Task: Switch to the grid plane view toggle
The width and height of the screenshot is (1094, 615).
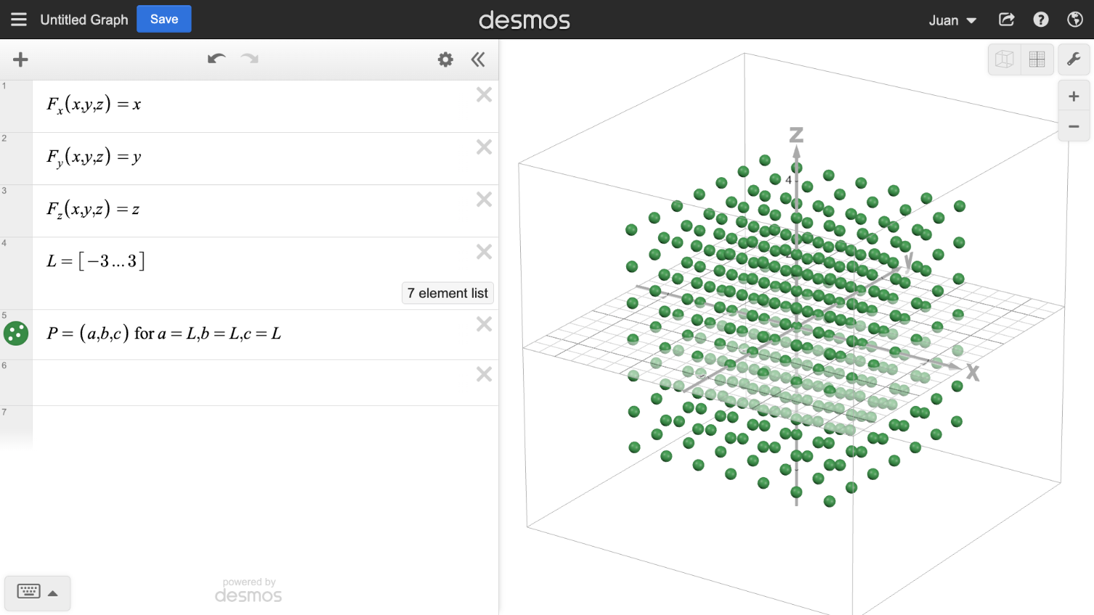Action: [1037, 60]
